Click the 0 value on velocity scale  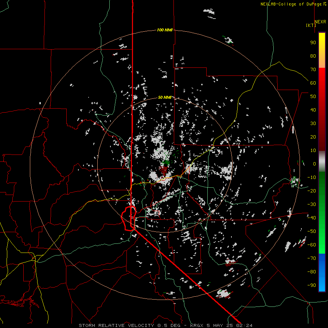[x=315, y=164]
